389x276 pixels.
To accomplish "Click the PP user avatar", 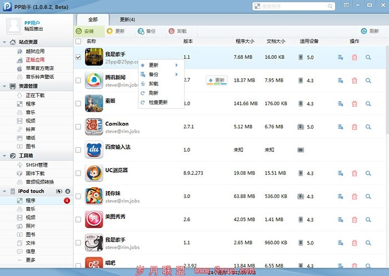I will click(14, 26).
